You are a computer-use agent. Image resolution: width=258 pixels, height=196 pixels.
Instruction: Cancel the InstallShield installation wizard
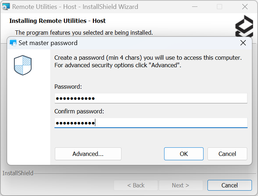(229, 185)
